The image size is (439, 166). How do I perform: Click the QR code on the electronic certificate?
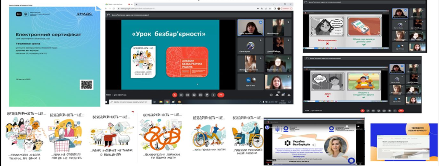click(87, 84)
